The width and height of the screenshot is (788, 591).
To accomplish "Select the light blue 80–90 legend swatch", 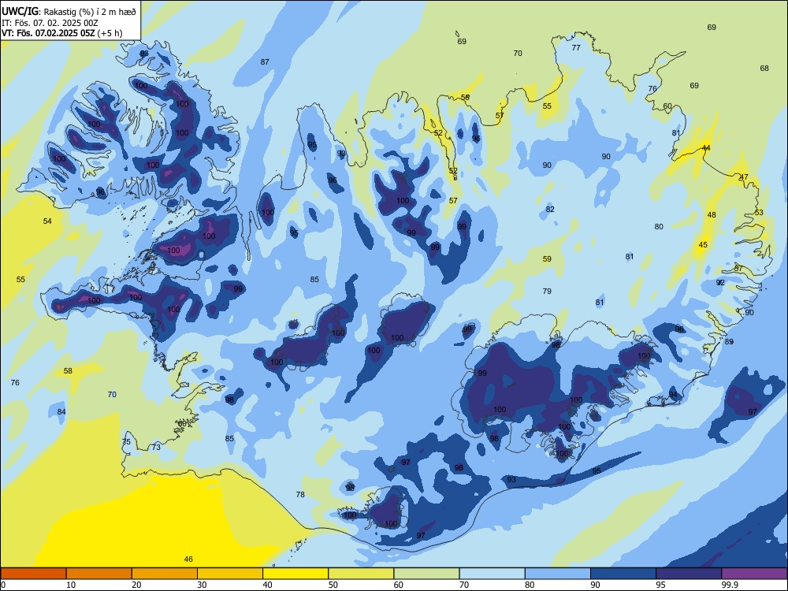I will [558, 574].
